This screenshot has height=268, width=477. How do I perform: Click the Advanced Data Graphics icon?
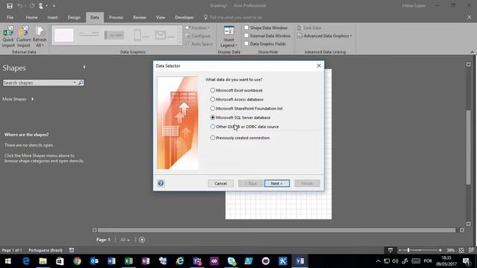click(x=300, y=36)
